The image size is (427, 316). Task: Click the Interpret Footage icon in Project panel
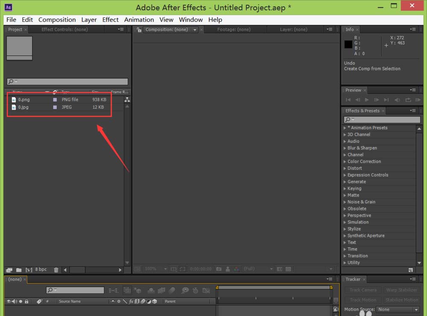[9, 270]
